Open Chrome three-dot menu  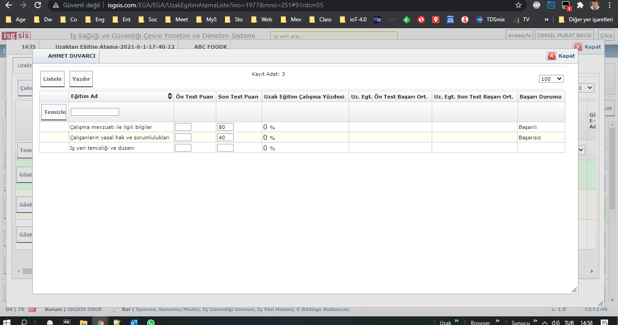609,5
